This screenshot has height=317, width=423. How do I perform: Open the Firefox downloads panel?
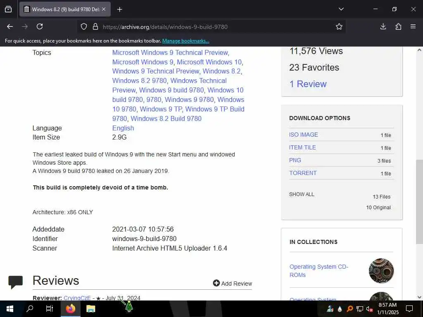point(383,26)
